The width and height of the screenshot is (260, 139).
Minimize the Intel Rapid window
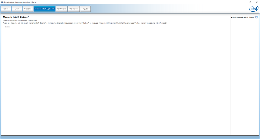click(244, 2)
